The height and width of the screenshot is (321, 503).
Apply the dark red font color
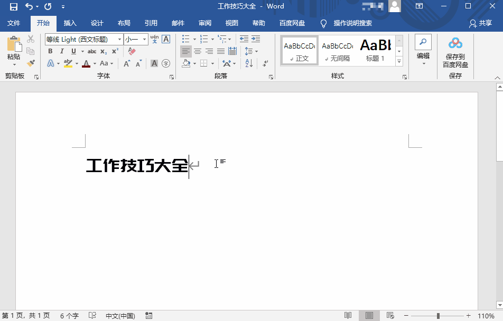point(86,63)
